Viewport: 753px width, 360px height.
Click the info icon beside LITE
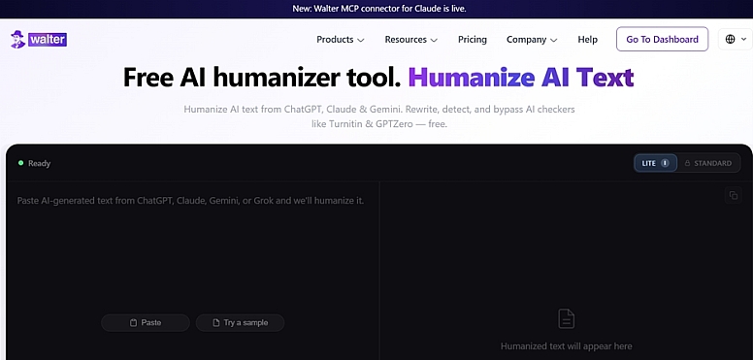[665, 163]
